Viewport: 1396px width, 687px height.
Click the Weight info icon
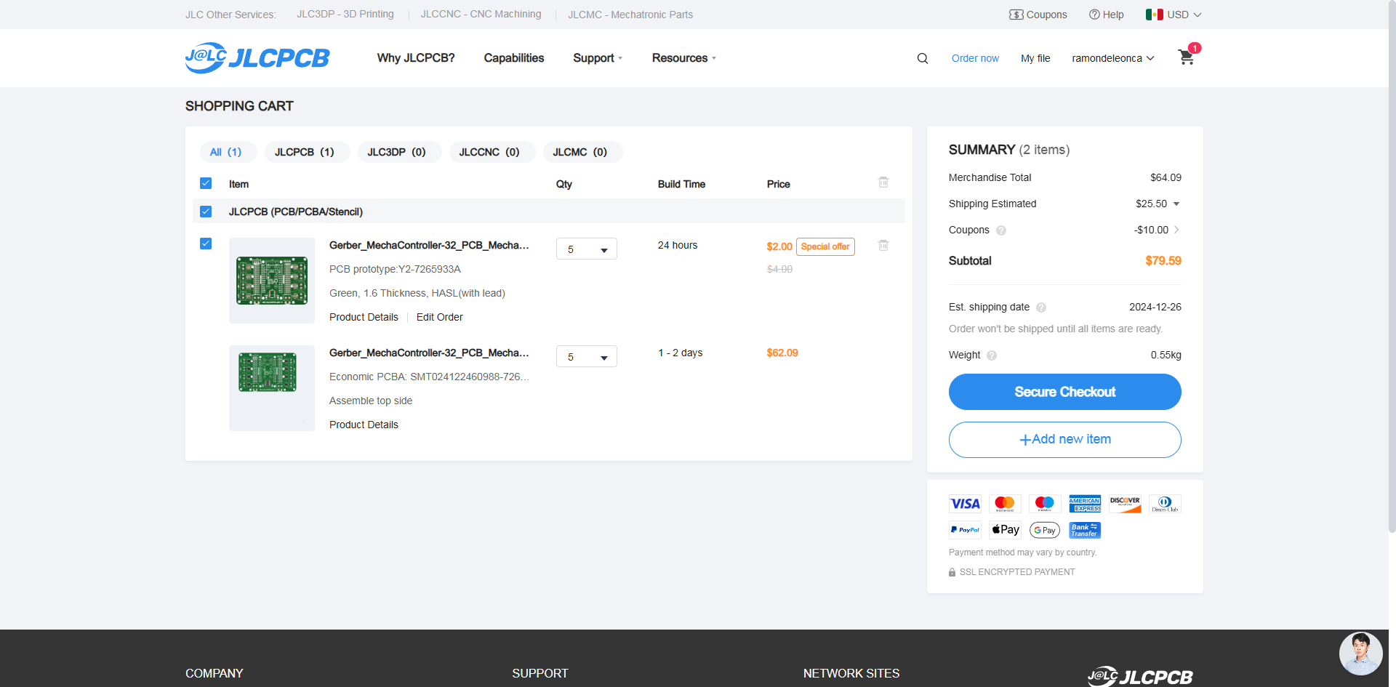(992, 355)
